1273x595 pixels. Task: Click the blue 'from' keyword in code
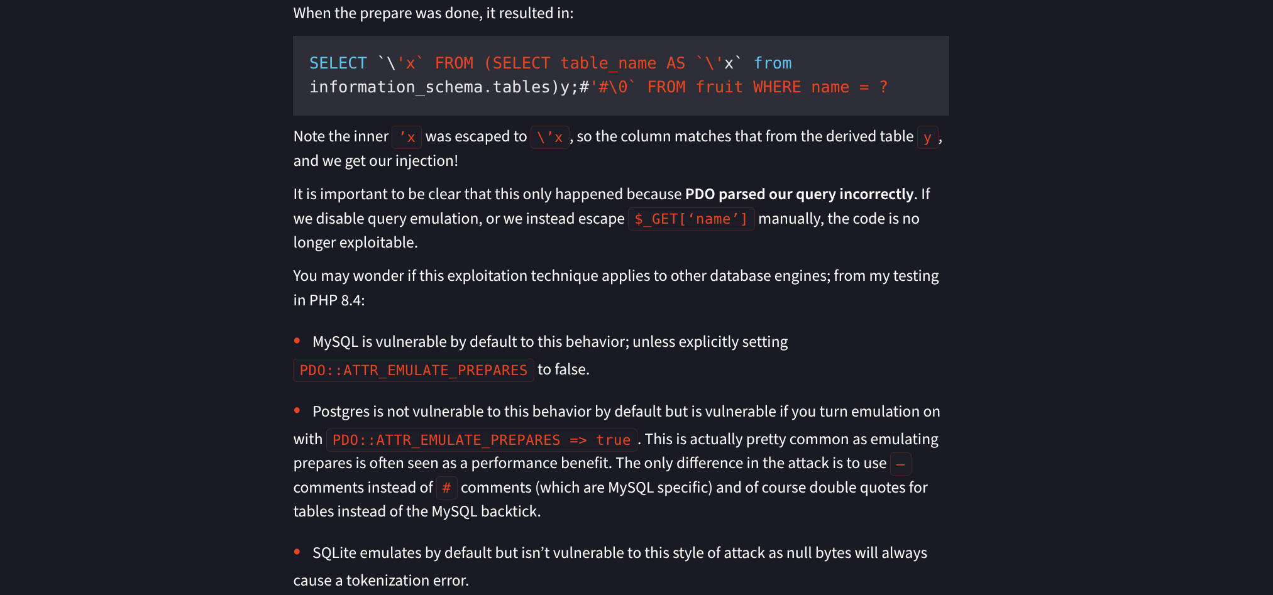[x=772, y=63]
